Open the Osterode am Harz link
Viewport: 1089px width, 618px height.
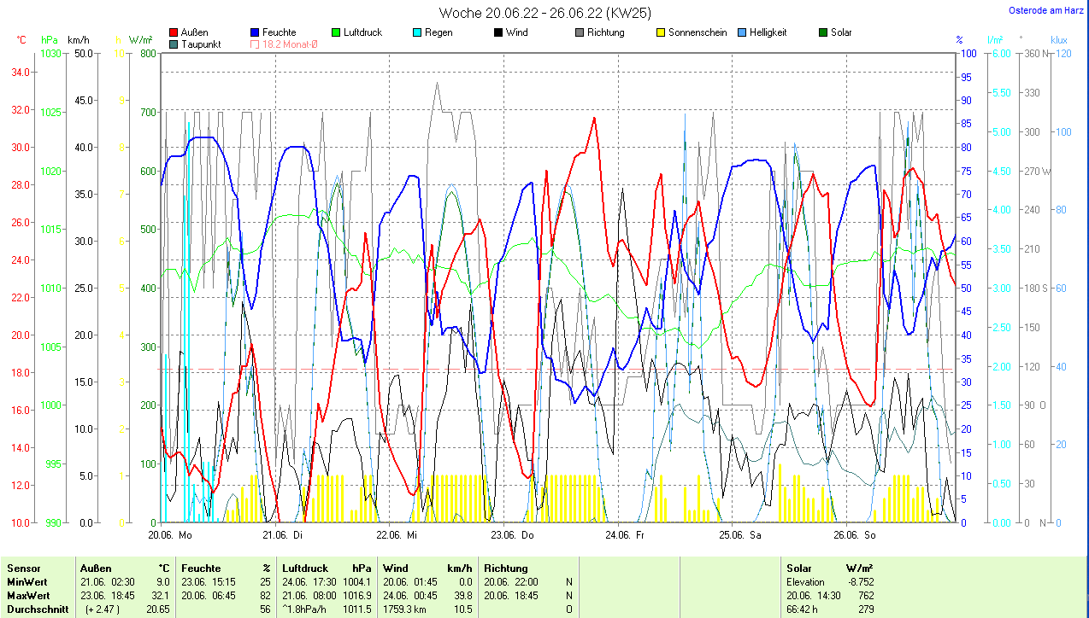click(1047, 10)
